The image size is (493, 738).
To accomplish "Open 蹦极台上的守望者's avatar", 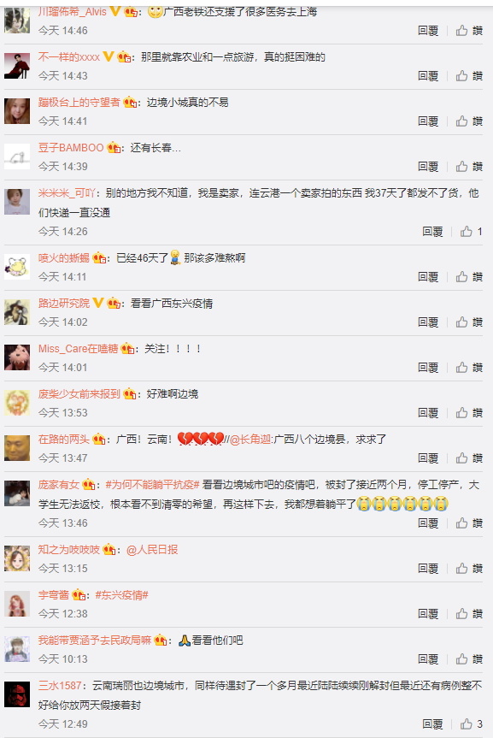I will pyautogui.click(x=17, y=111).
